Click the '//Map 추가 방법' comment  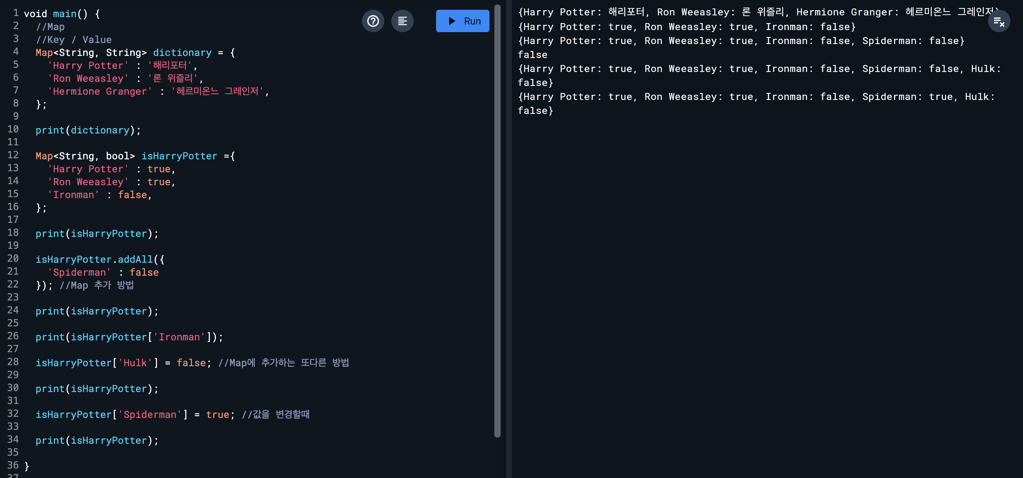pyautogui.click(x=96, y=285)
